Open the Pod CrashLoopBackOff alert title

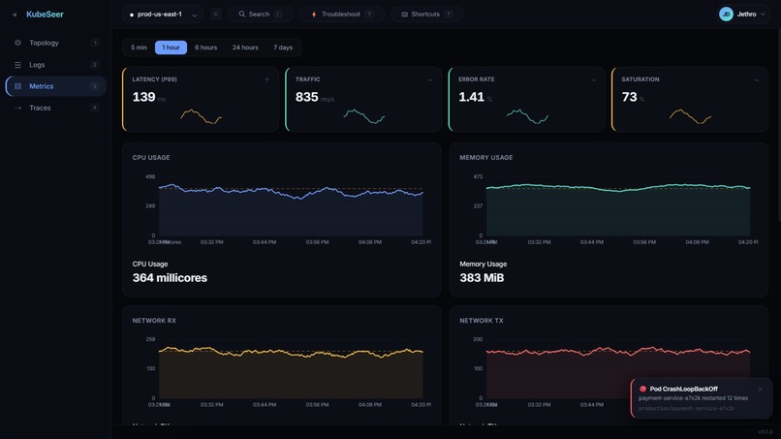(x=684, y=389)
